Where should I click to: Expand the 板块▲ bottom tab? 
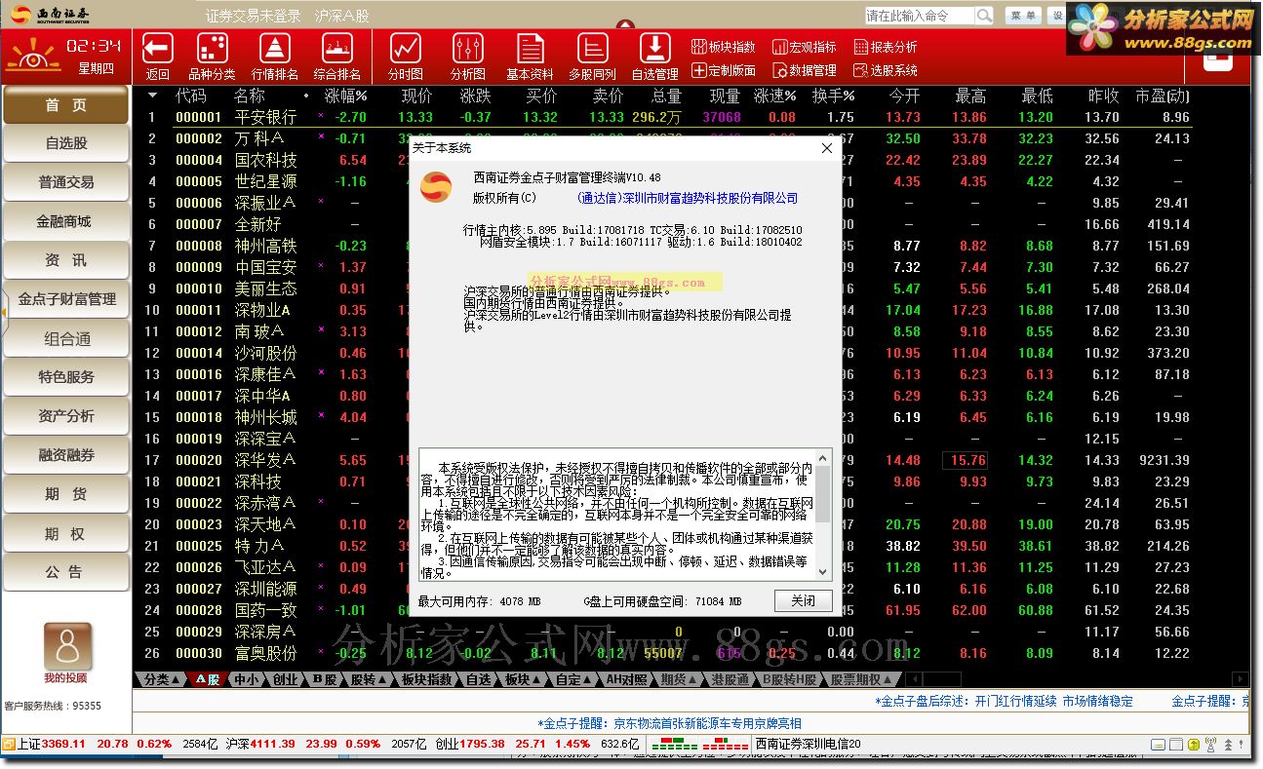(x=523, y=679)
